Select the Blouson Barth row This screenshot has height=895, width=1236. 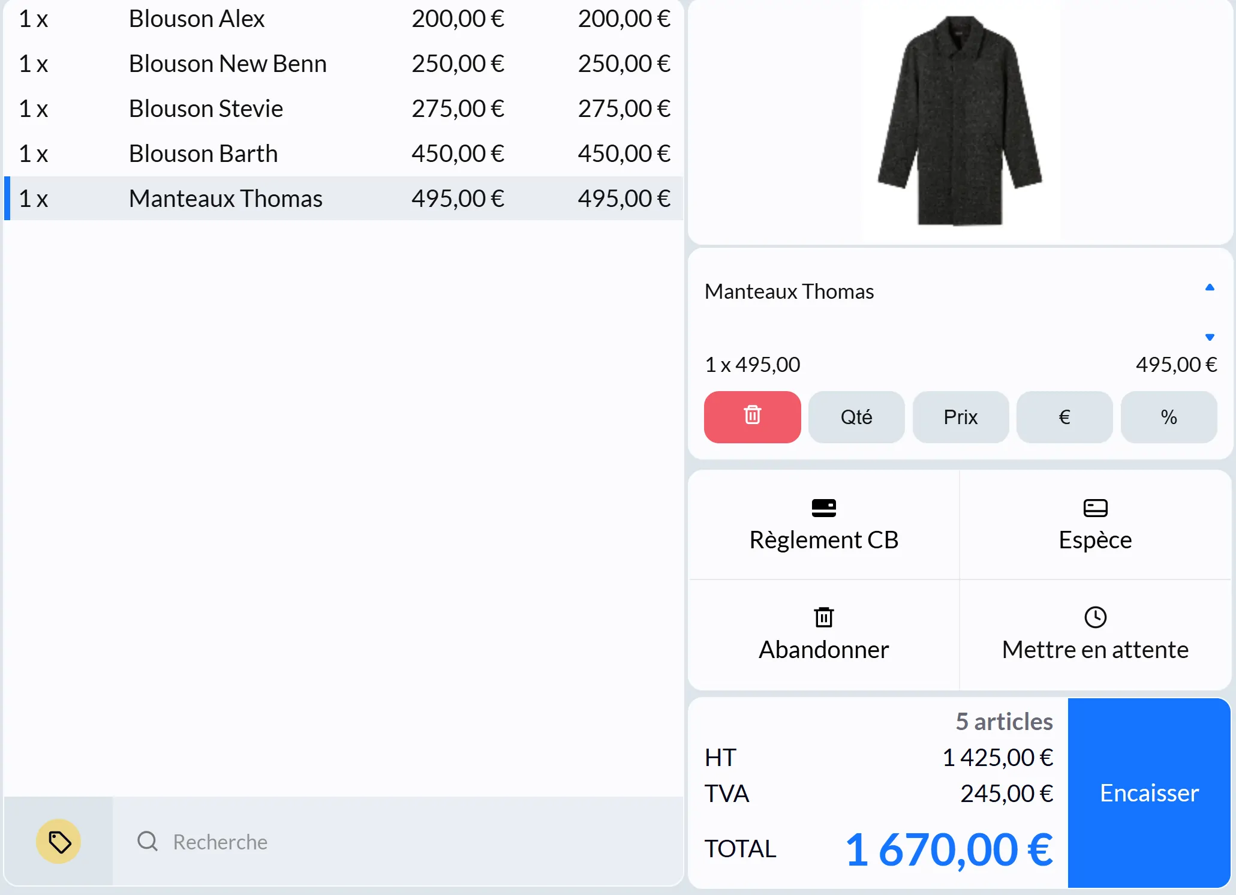[344, 154]
